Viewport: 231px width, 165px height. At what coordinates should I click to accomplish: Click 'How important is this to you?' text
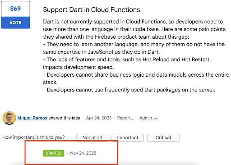click(33, 137)
